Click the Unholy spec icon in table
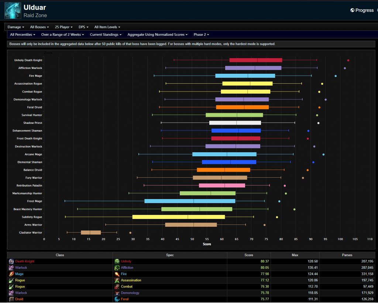 (117, 261)
